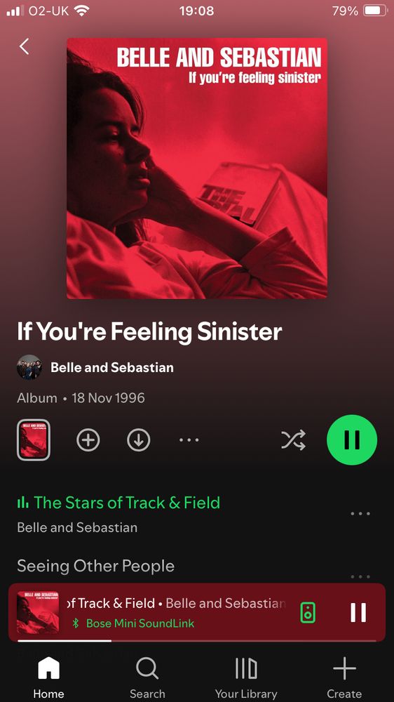Select the Seeing Other People track
The image size is (394, 702).
point(96,566)
